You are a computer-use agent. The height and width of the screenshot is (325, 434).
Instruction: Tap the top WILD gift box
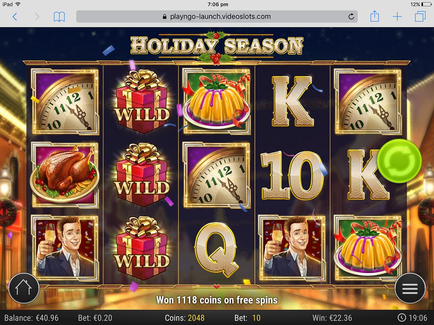pos(142,102)
